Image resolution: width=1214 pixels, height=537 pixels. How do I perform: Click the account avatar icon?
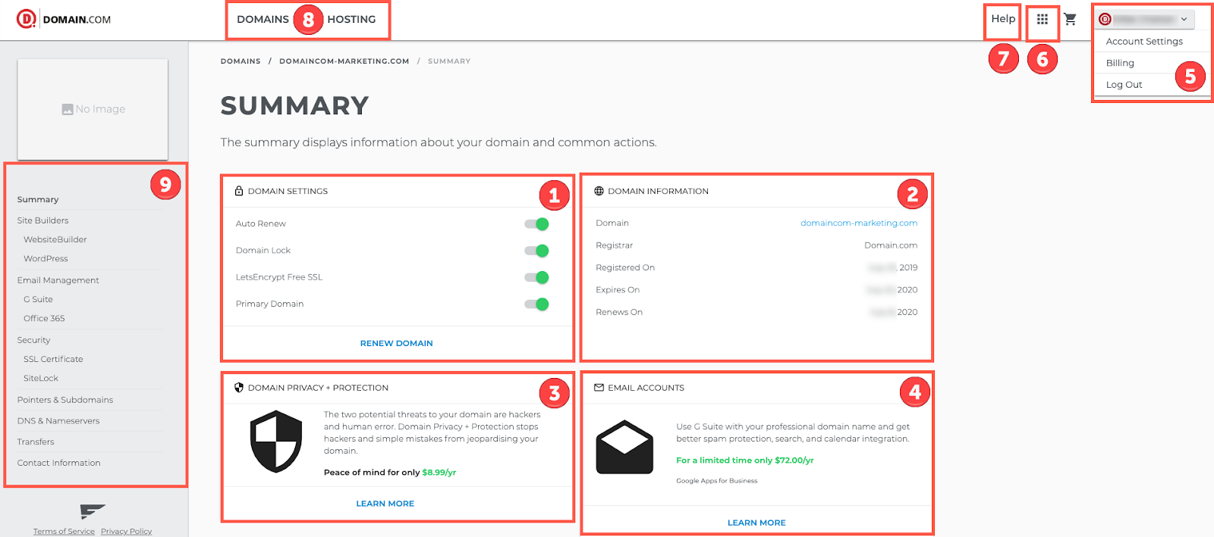[1105, 19]
